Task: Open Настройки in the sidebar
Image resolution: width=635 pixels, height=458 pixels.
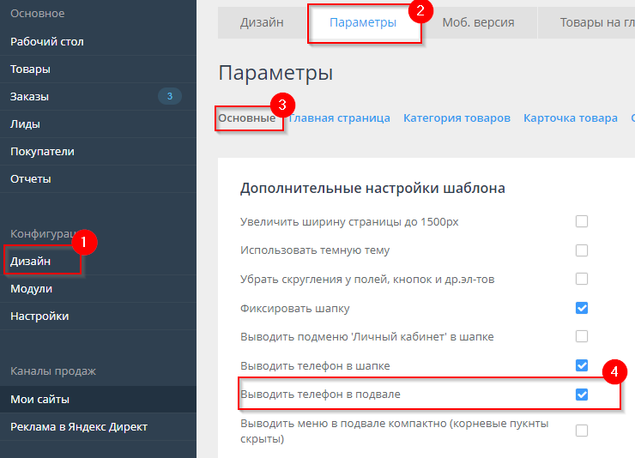Action: point(39,316)
